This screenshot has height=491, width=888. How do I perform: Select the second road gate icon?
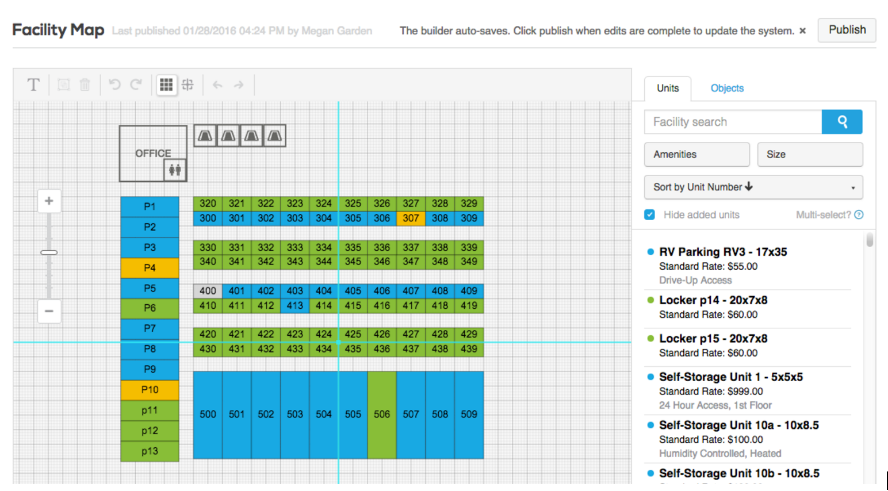click(228, 136)
